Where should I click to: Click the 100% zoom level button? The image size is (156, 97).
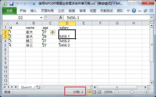[108, 92]
